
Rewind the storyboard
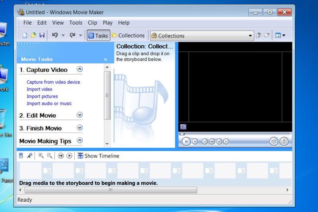click(x=60, y=156)
